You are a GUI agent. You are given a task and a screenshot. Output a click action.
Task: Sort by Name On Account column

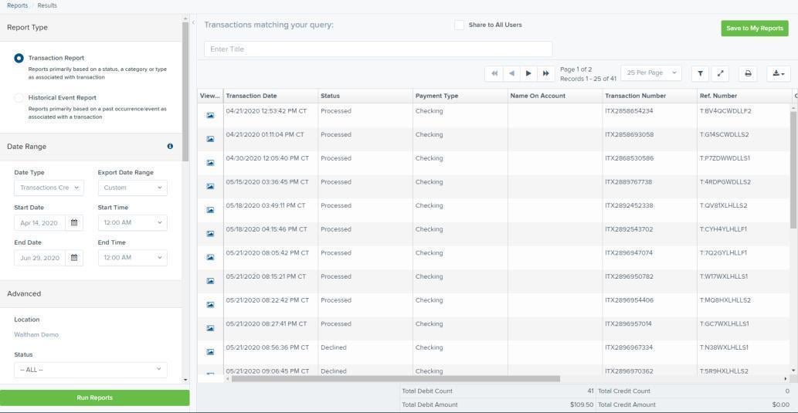coord(555,96)
